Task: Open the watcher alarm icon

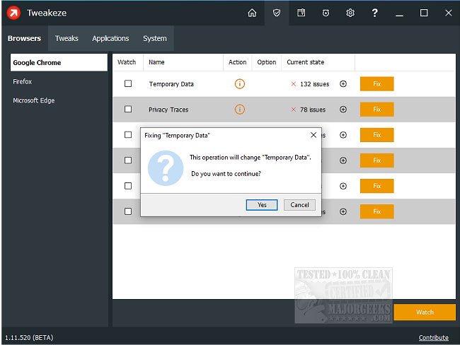Action: (x=326, y=13)
